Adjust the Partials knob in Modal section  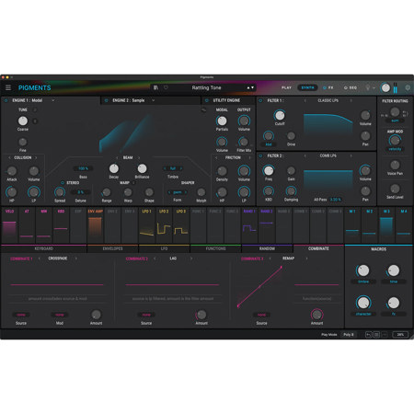(x=222, y=121)
